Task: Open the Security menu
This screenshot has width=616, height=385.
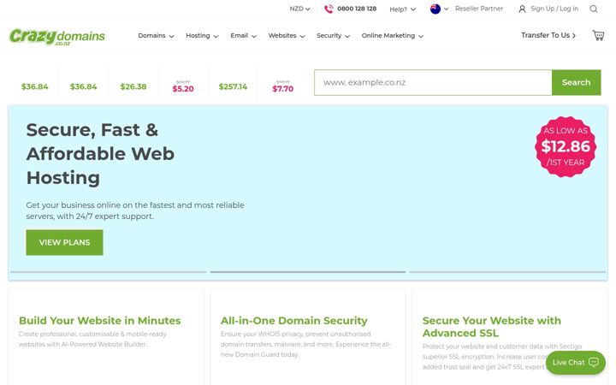Action: (x=333, y=35)
